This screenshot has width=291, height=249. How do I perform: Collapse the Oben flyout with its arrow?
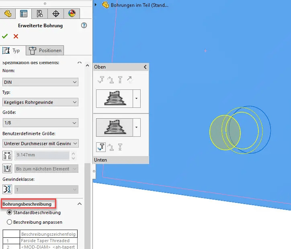(145, 67)
